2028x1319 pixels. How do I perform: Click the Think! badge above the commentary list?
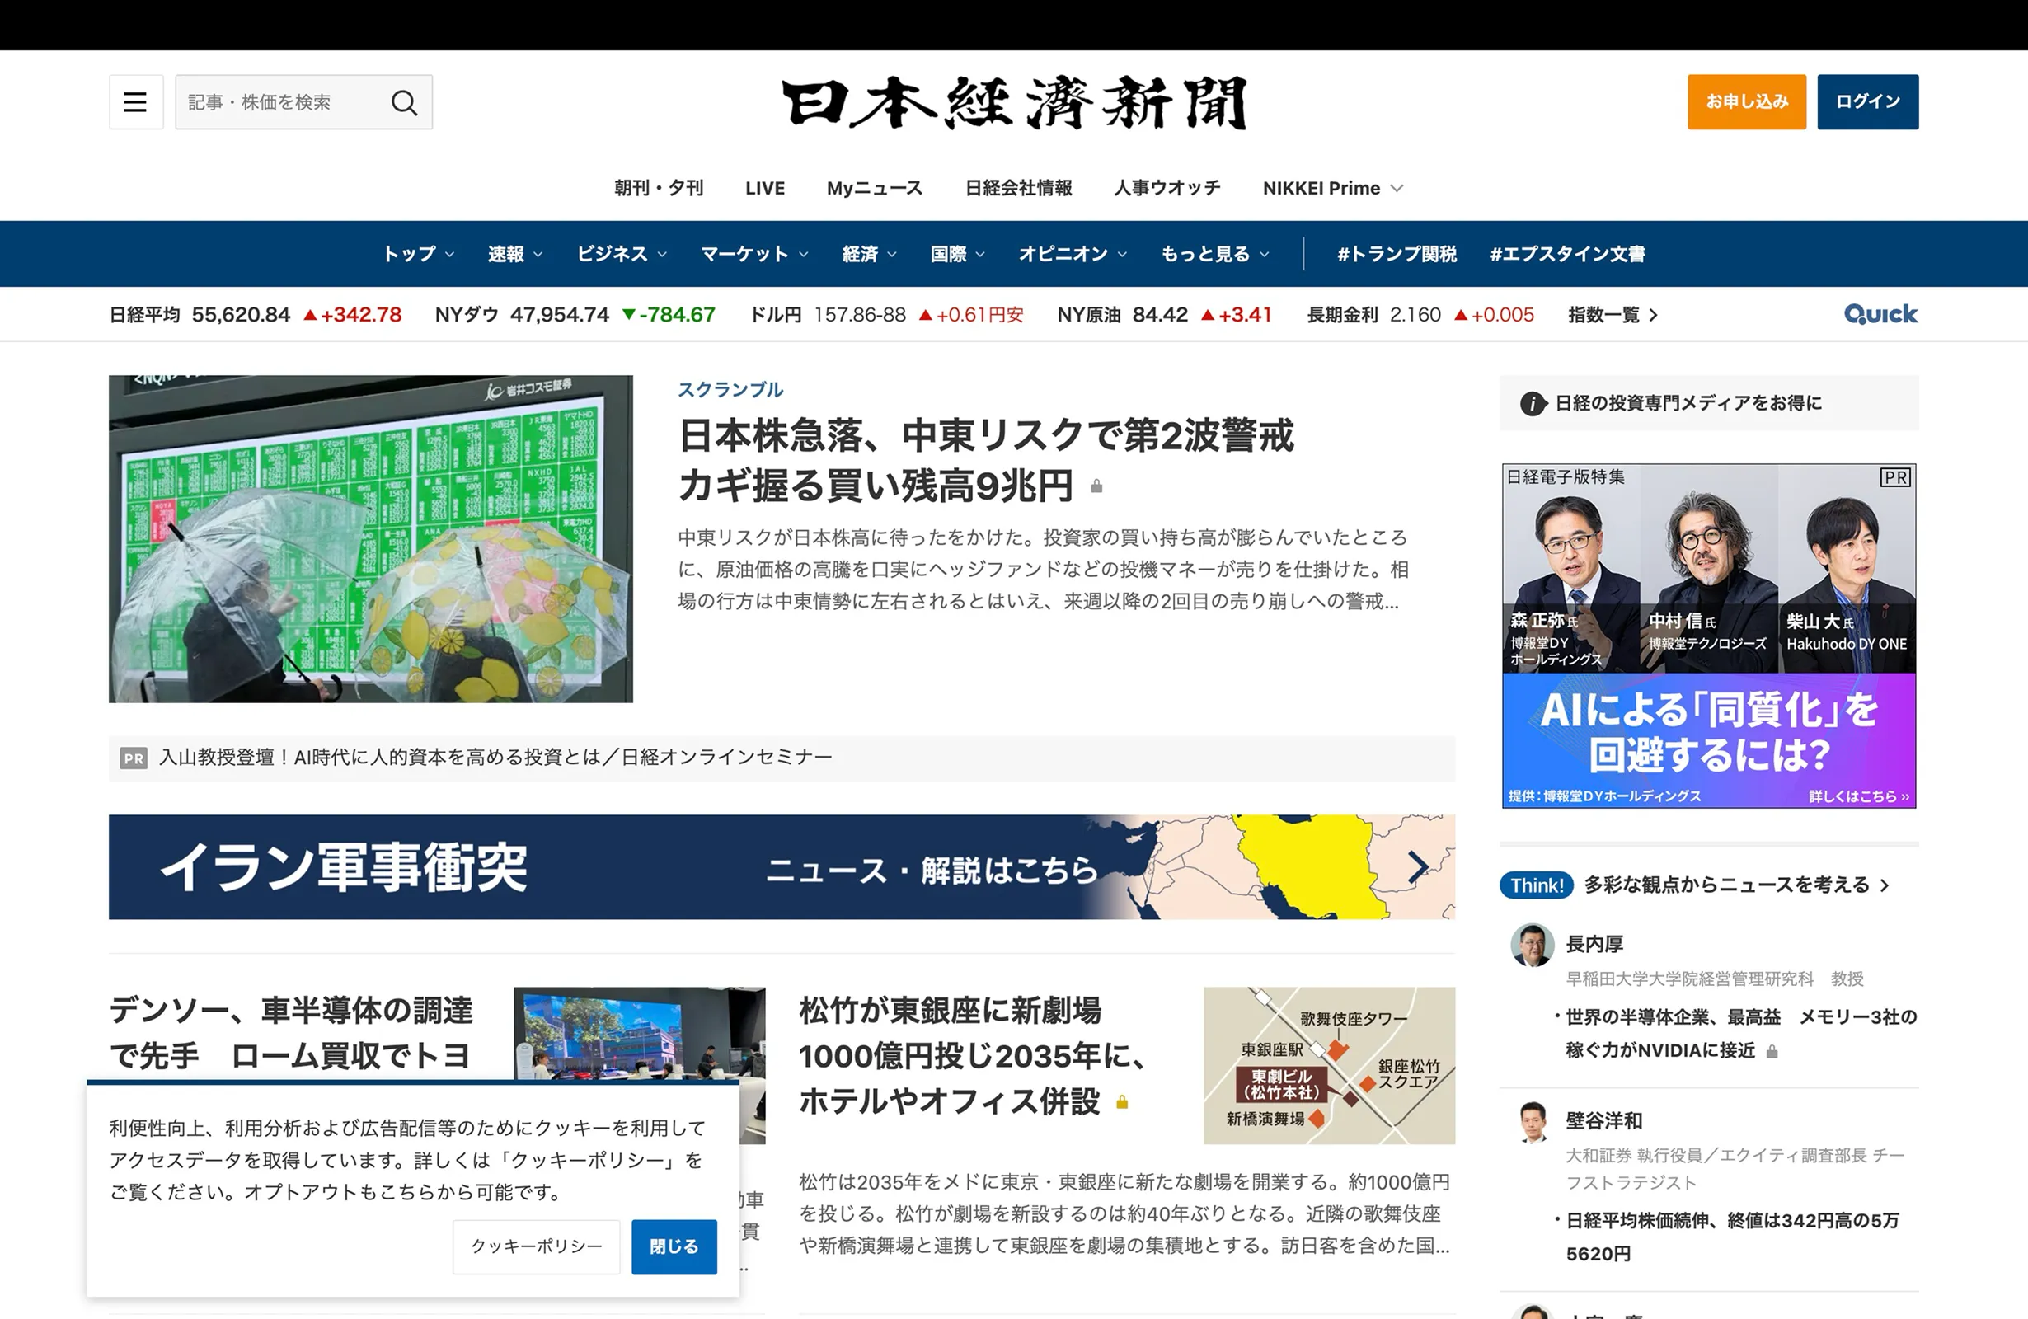(x=1536, y=885)
